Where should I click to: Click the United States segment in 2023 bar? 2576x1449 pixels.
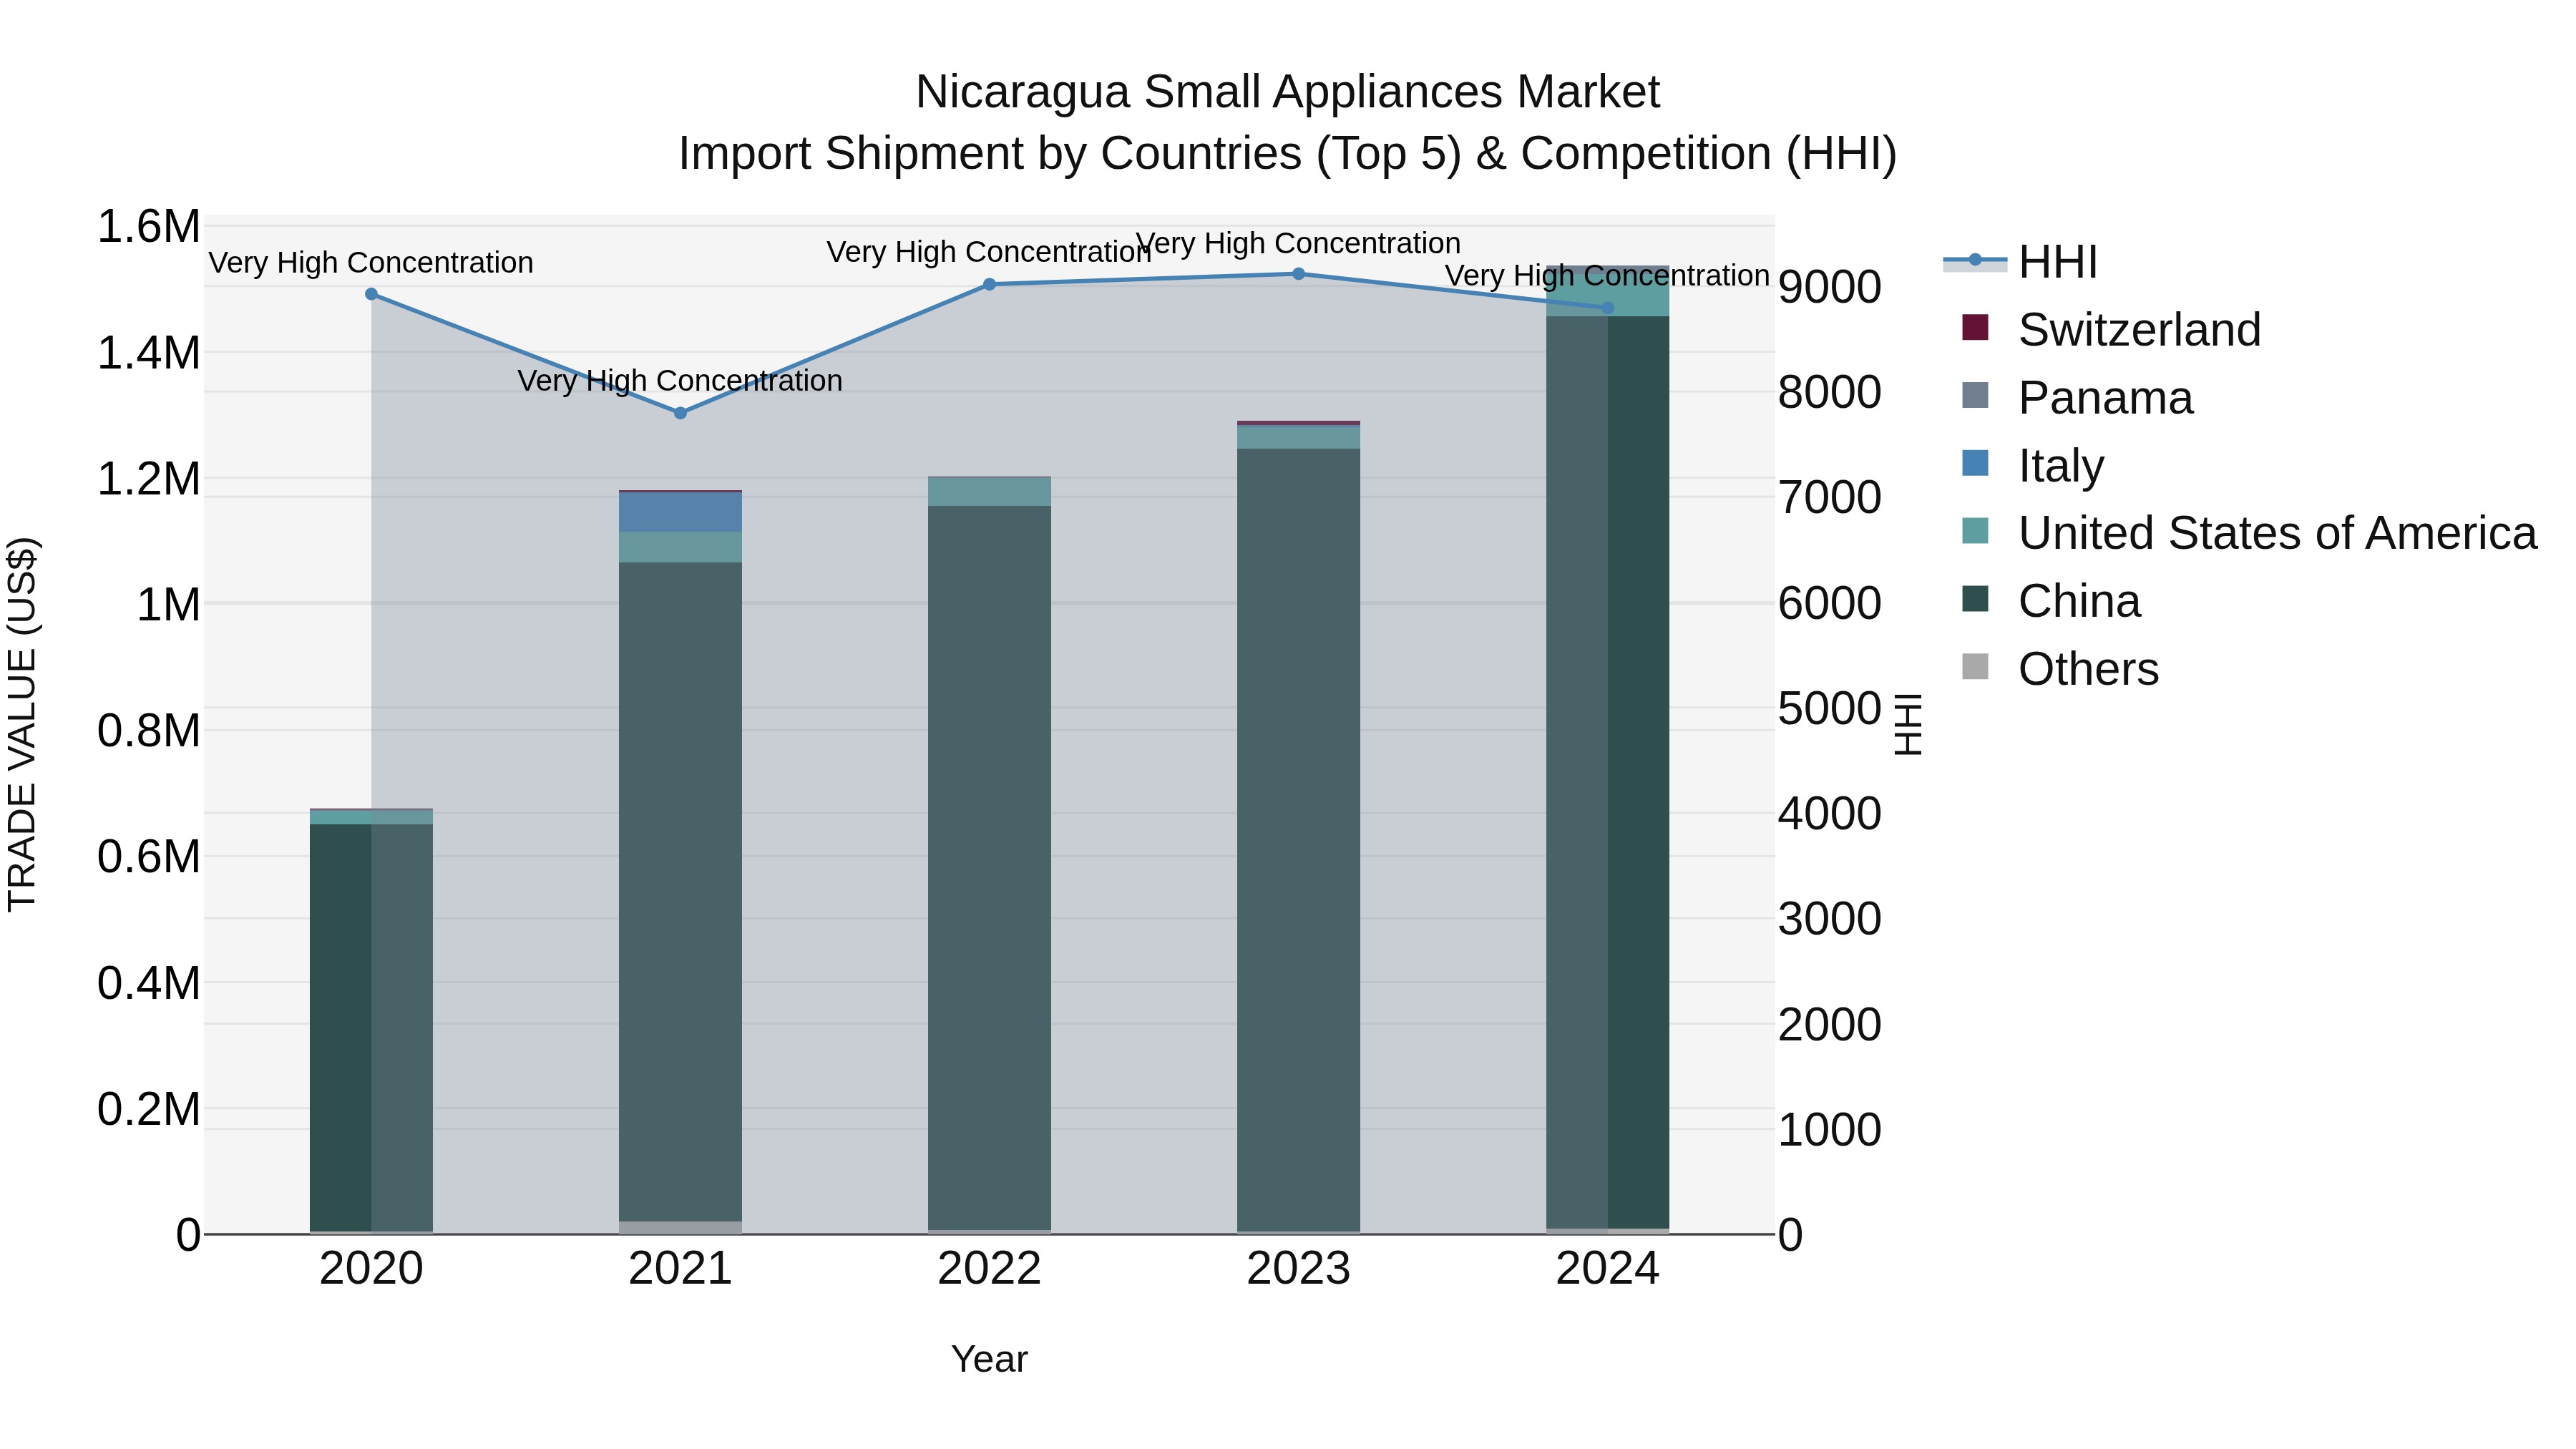point(1298,437)
